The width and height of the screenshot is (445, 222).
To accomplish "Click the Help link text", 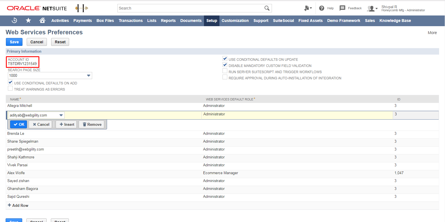I will [x=330, y=8].
